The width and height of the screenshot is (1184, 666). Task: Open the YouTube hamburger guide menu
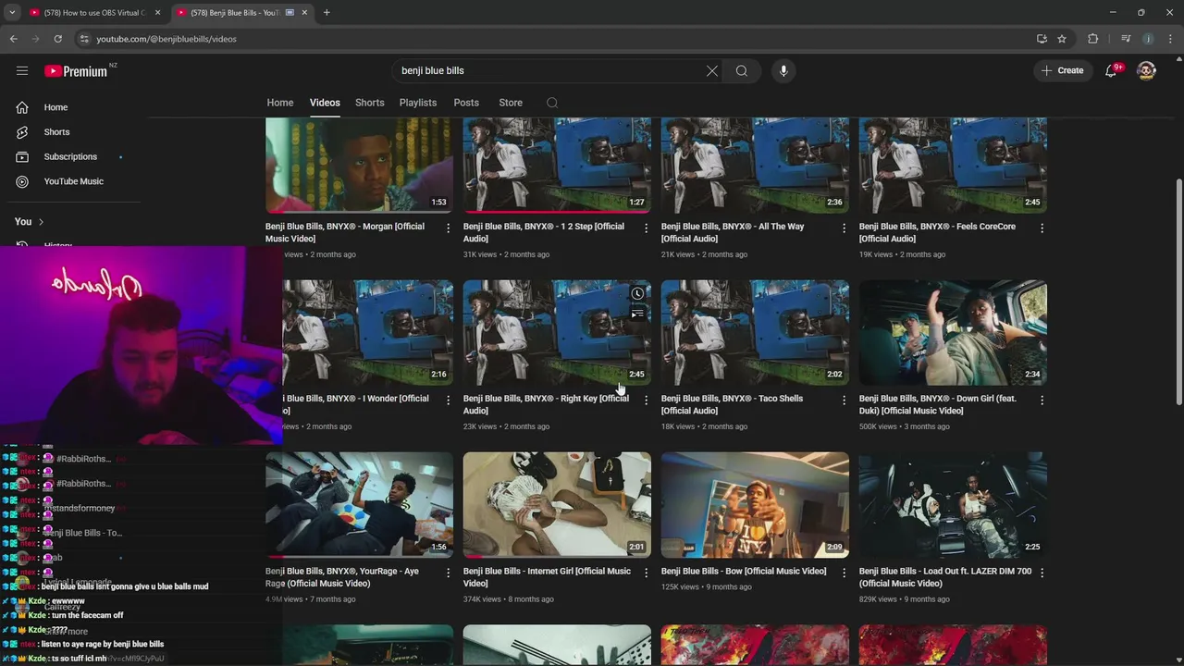pos(22,70)
